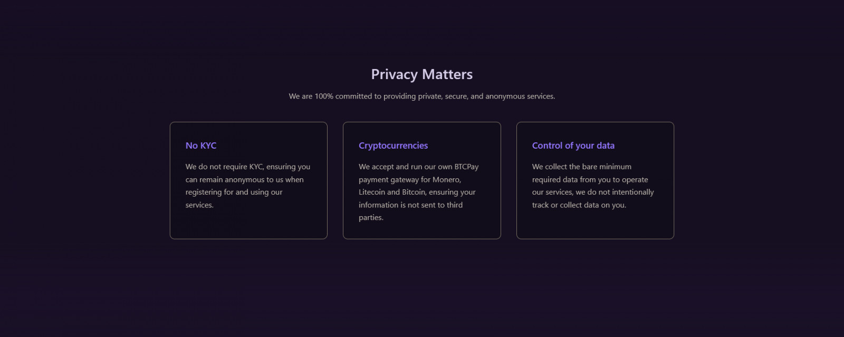Click the word Bitcoin in the card text

[414, 192]
